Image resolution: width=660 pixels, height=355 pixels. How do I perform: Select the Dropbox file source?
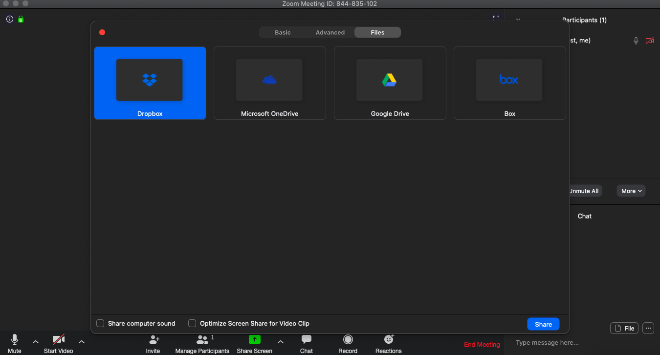point(150,83)
